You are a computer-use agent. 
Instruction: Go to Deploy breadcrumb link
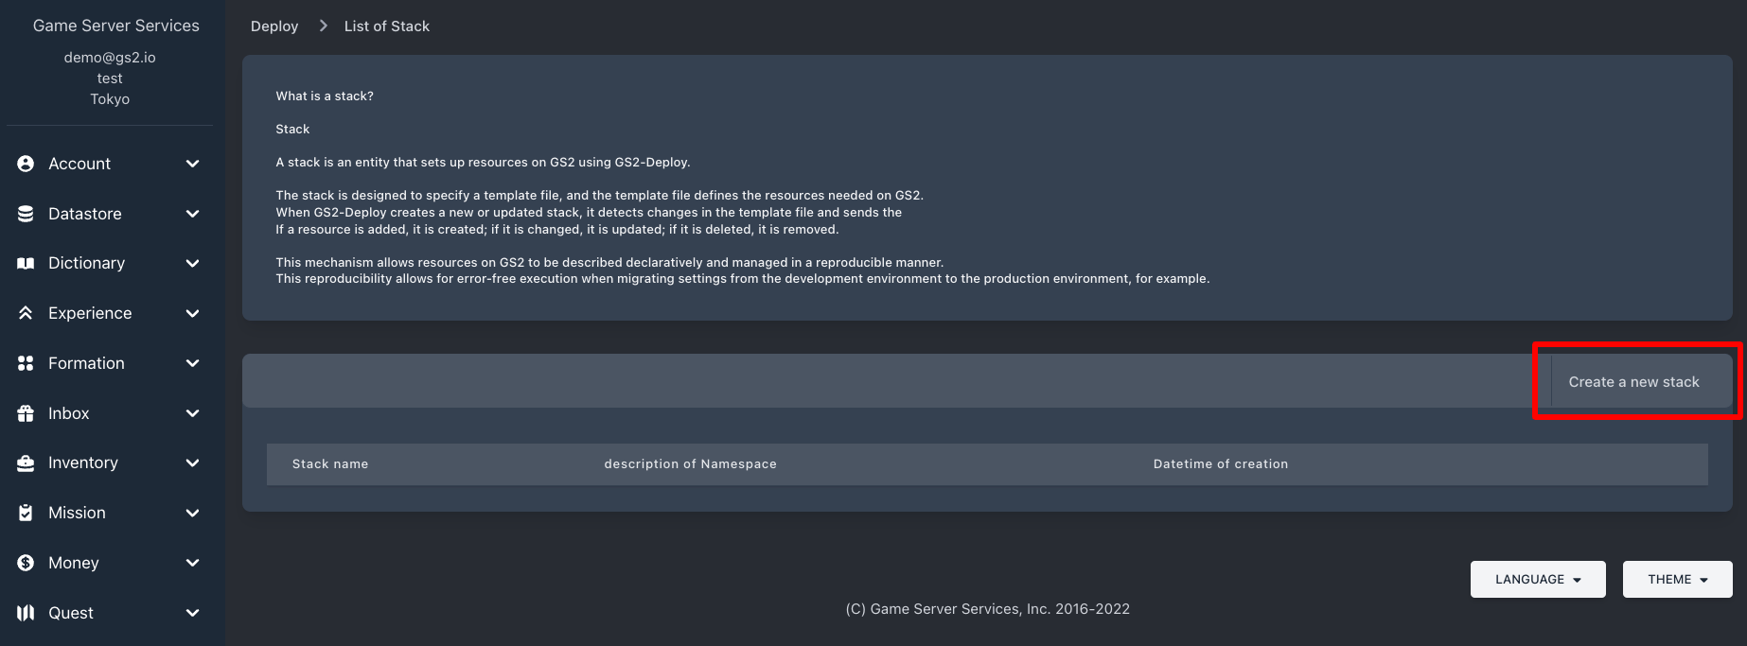[x=274, y=26]
